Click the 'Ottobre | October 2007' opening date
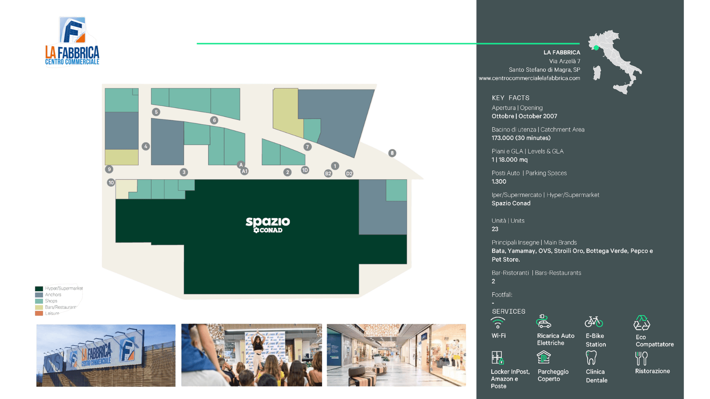This screenshot has width=710, height=399. click(x=524, y=116)
